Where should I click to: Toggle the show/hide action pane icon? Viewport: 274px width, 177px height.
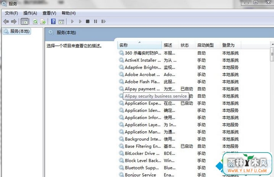(x=61, y=22)
